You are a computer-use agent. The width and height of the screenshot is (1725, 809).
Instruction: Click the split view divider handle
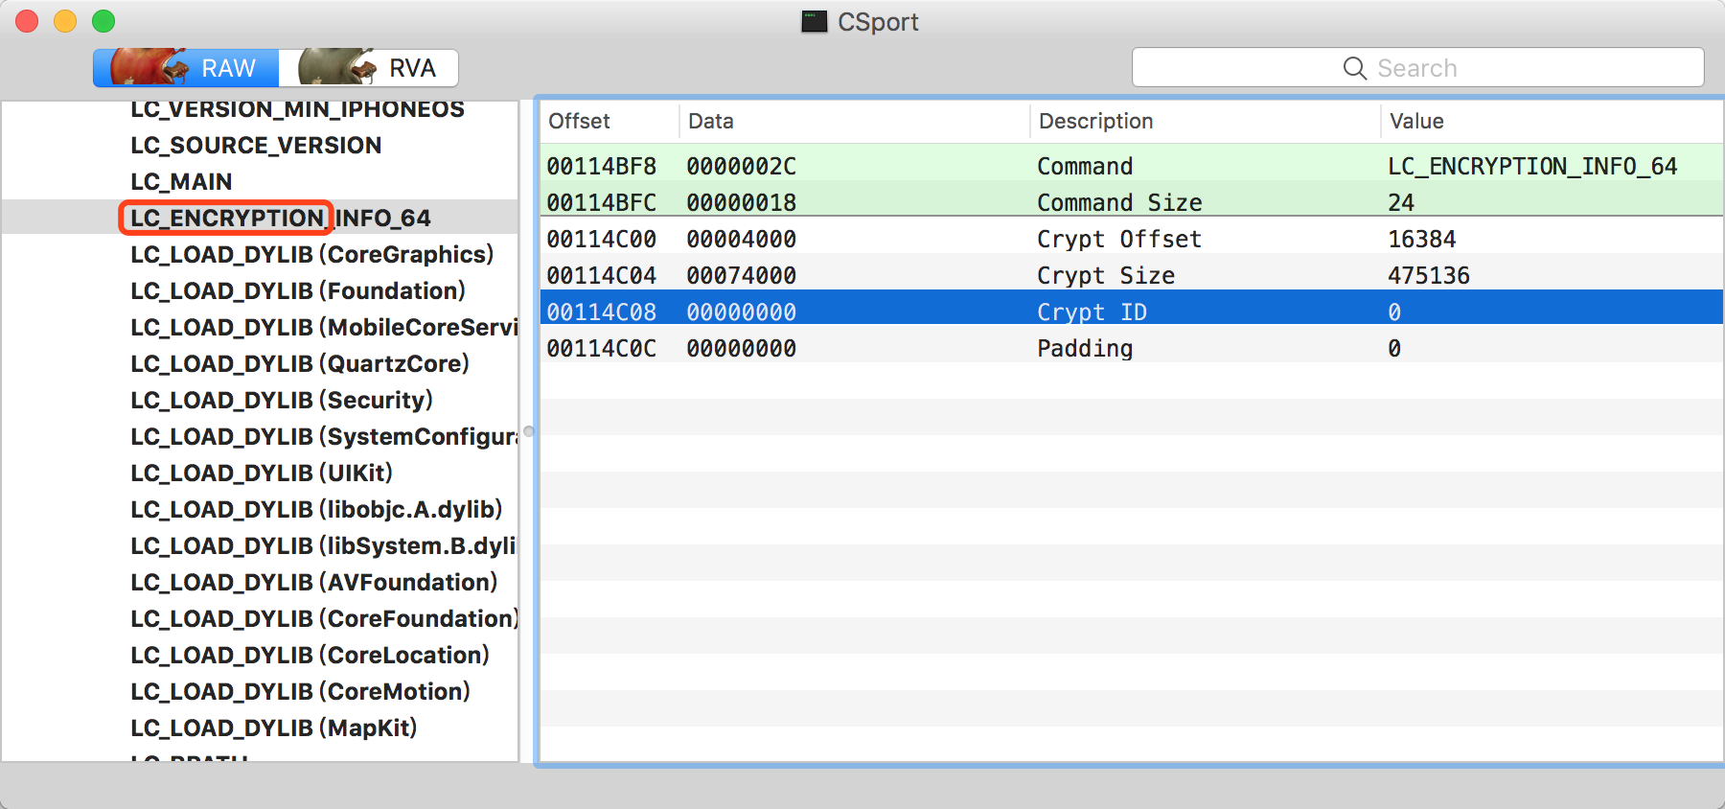[x=528, y=431]
